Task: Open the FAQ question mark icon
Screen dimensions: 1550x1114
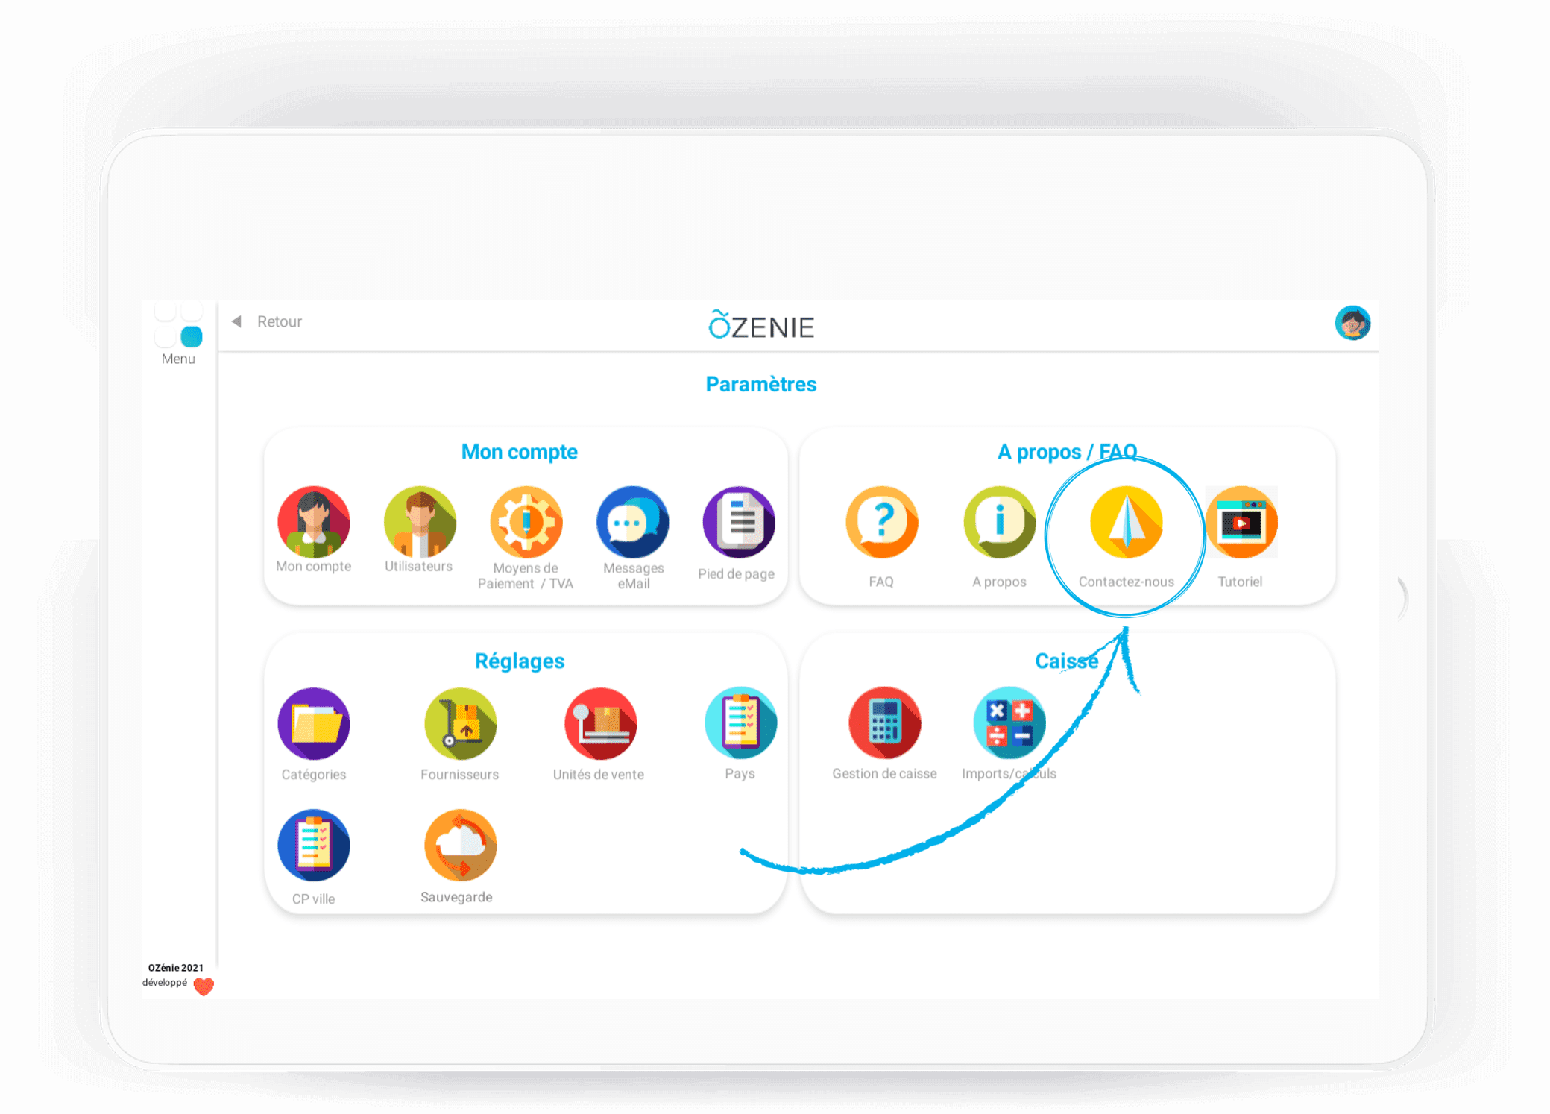Action: tap(882, 522)
